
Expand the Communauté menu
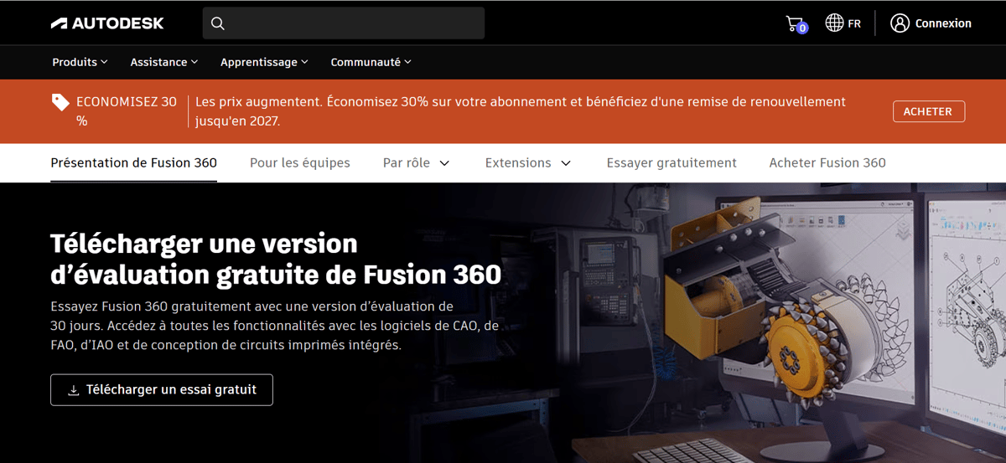click(371, 62)
